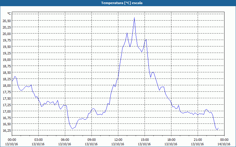The width and height of the screenshot is (236, 147).
Task: Select the 19,00 y-axis label
Action: 7,60
